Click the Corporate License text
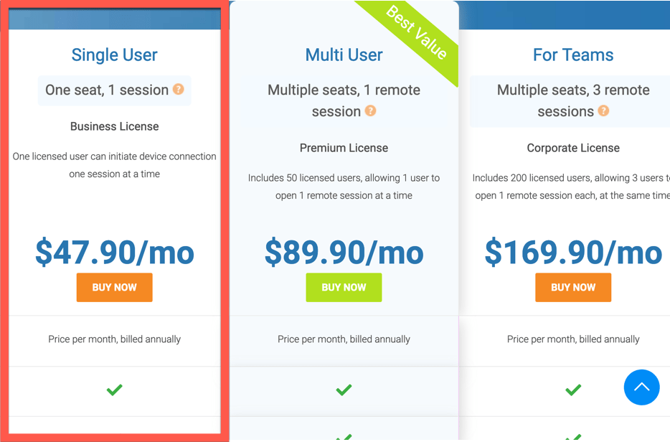670x442 pixels. pyautogui.click(x=573, y=148)
